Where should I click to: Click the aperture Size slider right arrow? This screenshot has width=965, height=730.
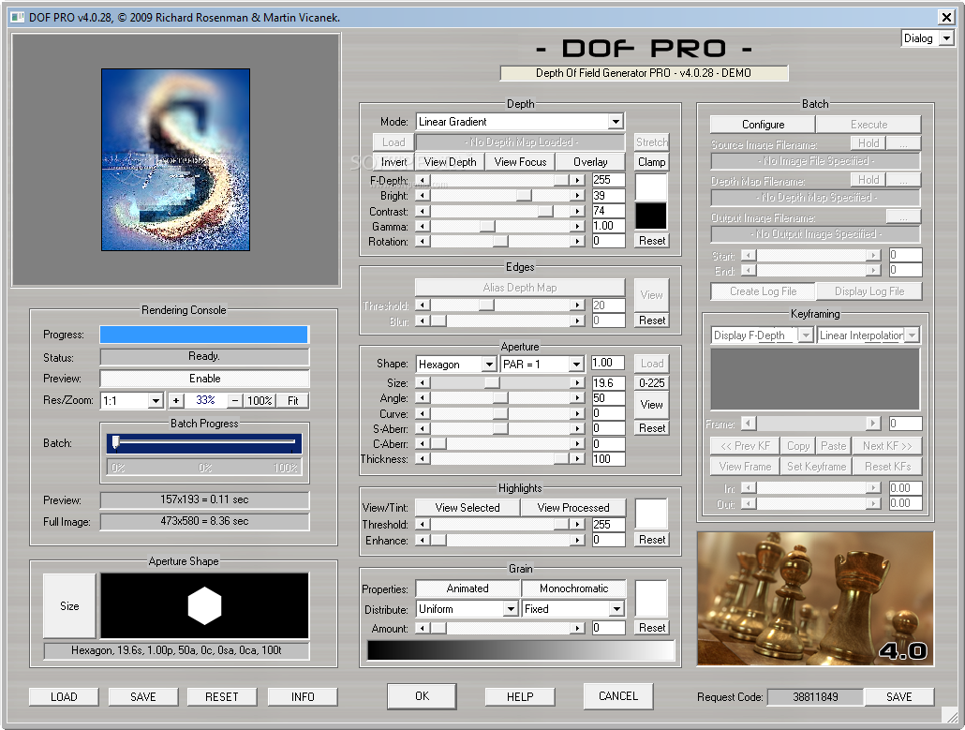[x=577, y=383]
